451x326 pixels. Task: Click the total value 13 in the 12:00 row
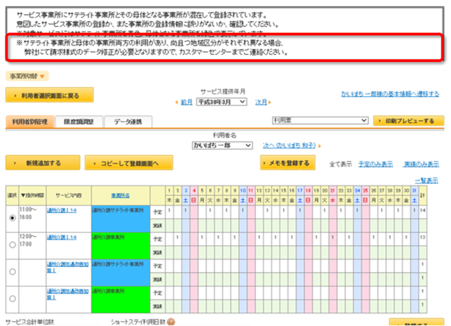coord(422,237)
